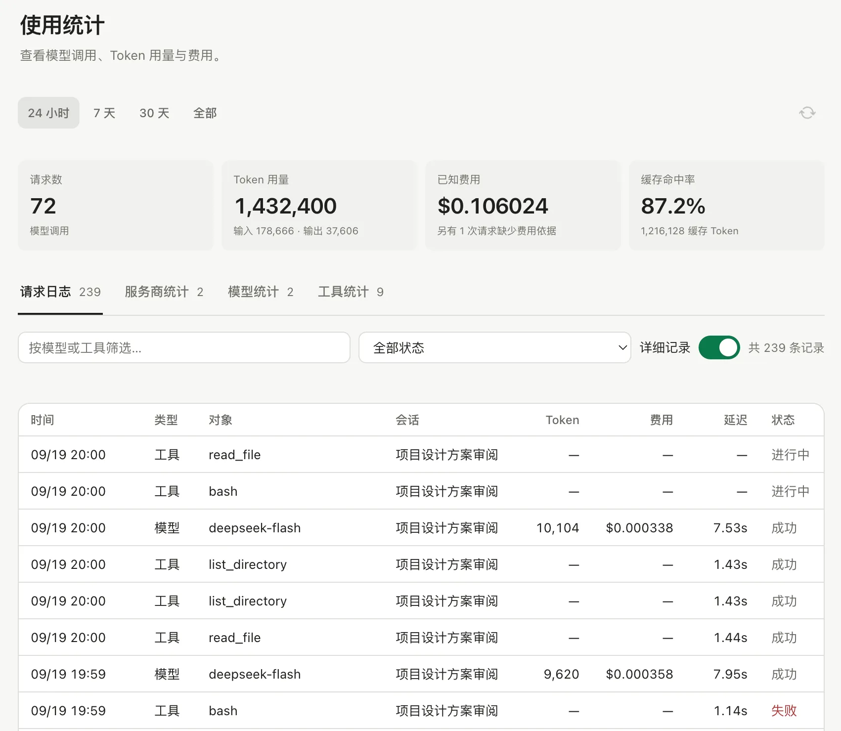Click the $0.000338 cost cell
Viewport: 841px width, 731px height.
(639, 528)
